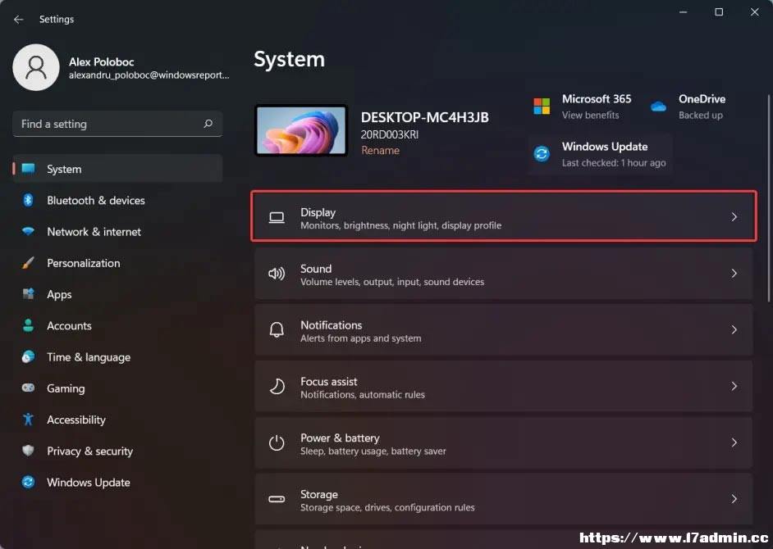The image size is (773, 549).
Task: Click the System monitor icon in sidebar
Action: click(28, 169)
